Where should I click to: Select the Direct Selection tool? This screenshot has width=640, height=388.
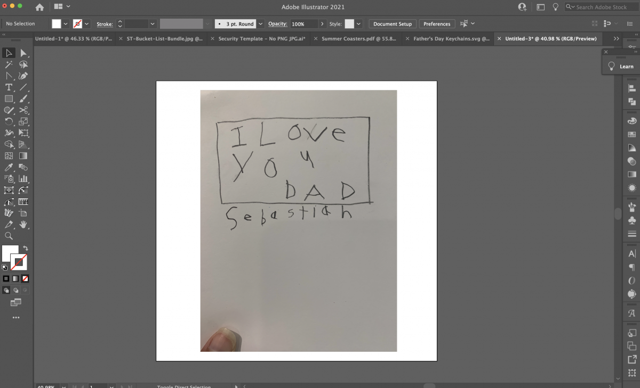[x=23, y=53]
